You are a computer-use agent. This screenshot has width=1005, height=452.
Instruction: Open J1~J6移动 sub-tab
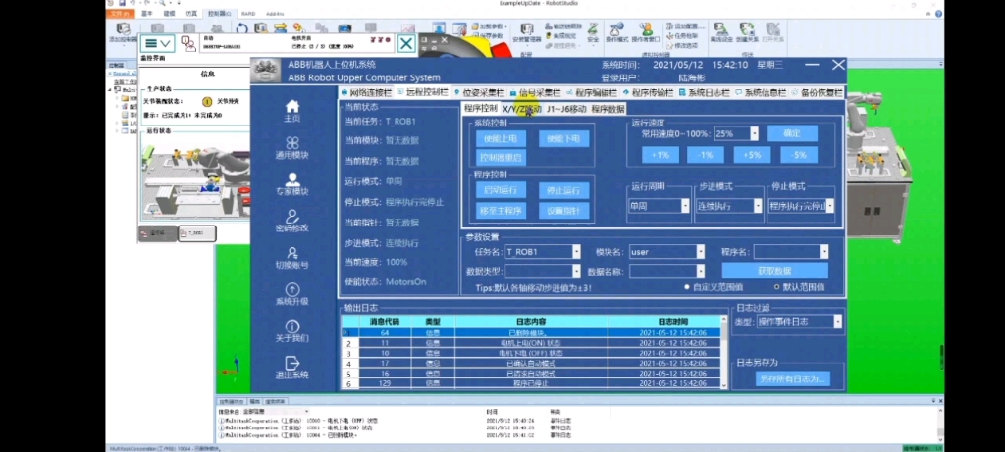pyautogui.click(x=566, y=109)
